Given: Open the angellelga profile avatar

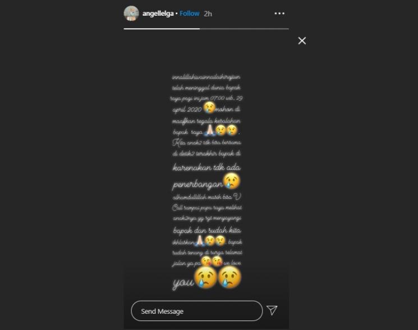Looking at the screenshot, I should pos(131,13).
